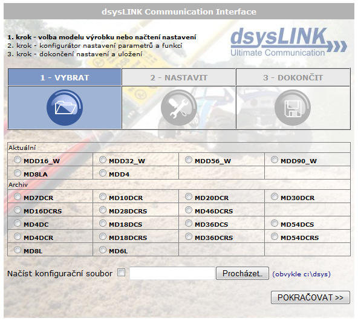Click the '(obvykle c:\dsys)' hint text
The image size is (358, 321).
pos(301,274)
